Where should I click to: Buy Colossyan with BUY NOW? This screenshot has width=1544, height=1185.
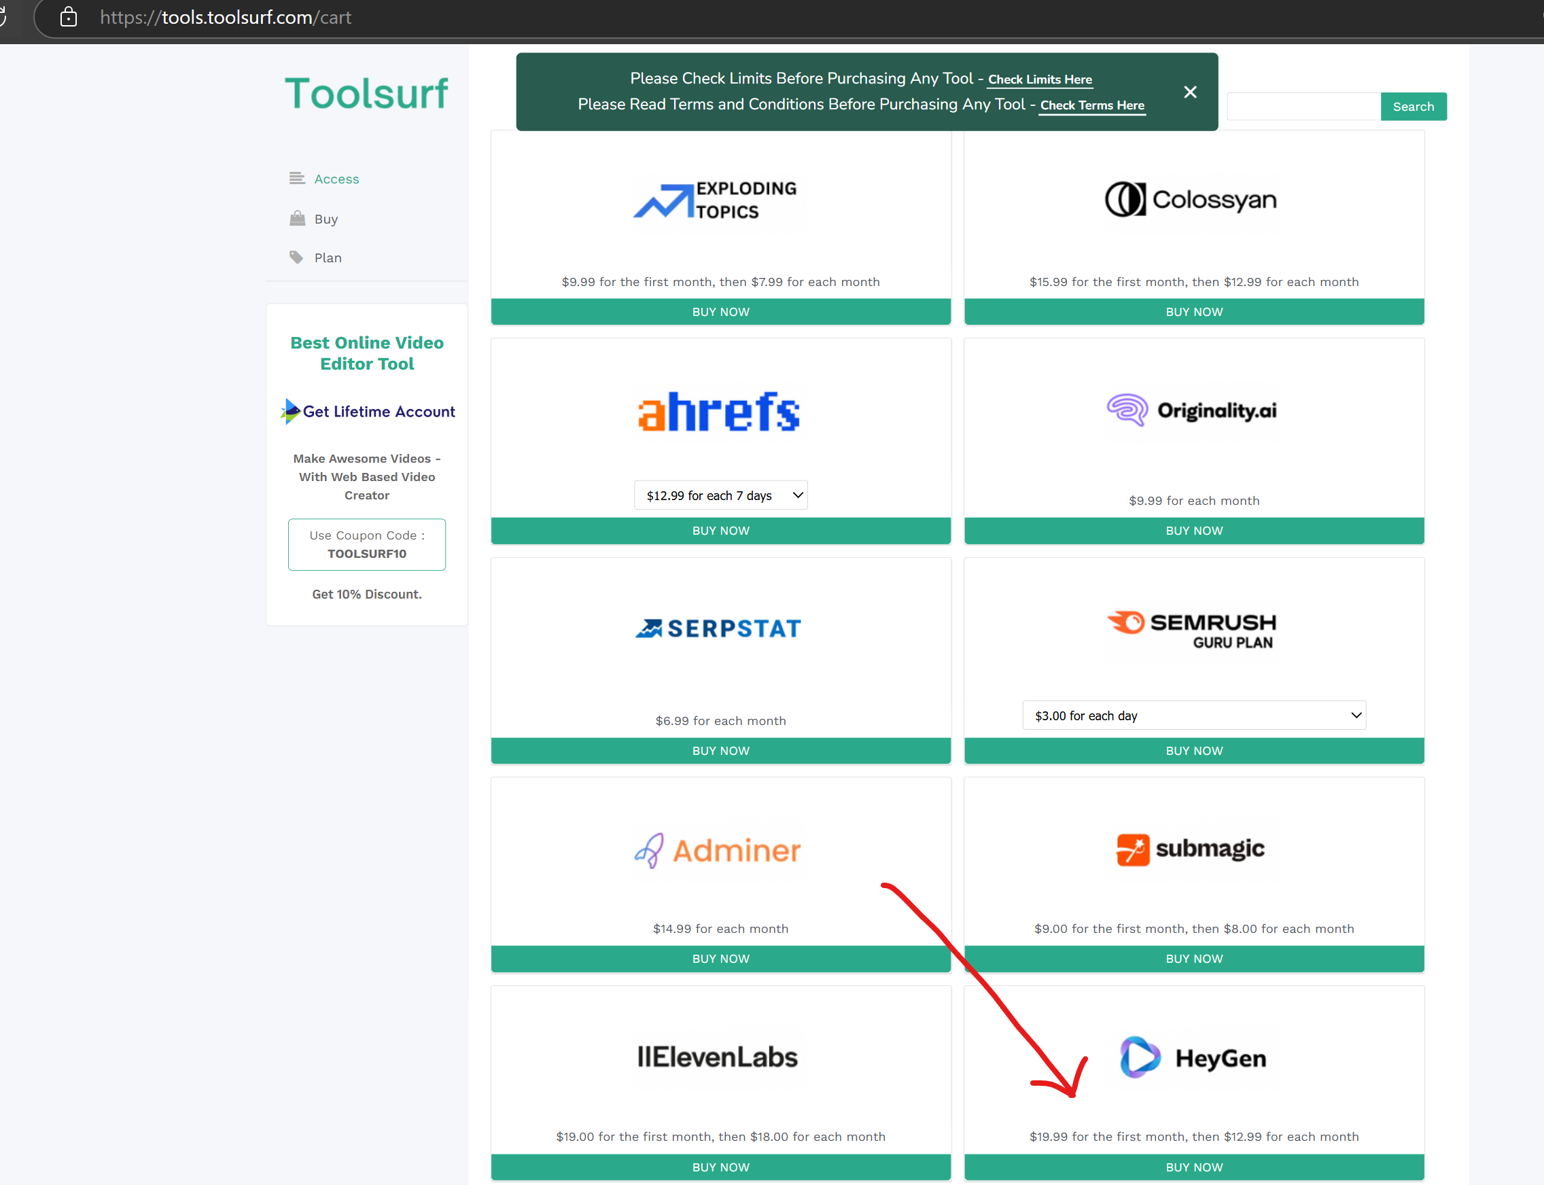point(1194,312)
